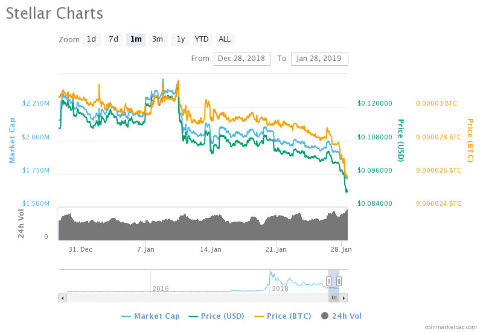Click the navigator scrollbar track
This screenshot has width=483, height=332.
pos(197,298)
